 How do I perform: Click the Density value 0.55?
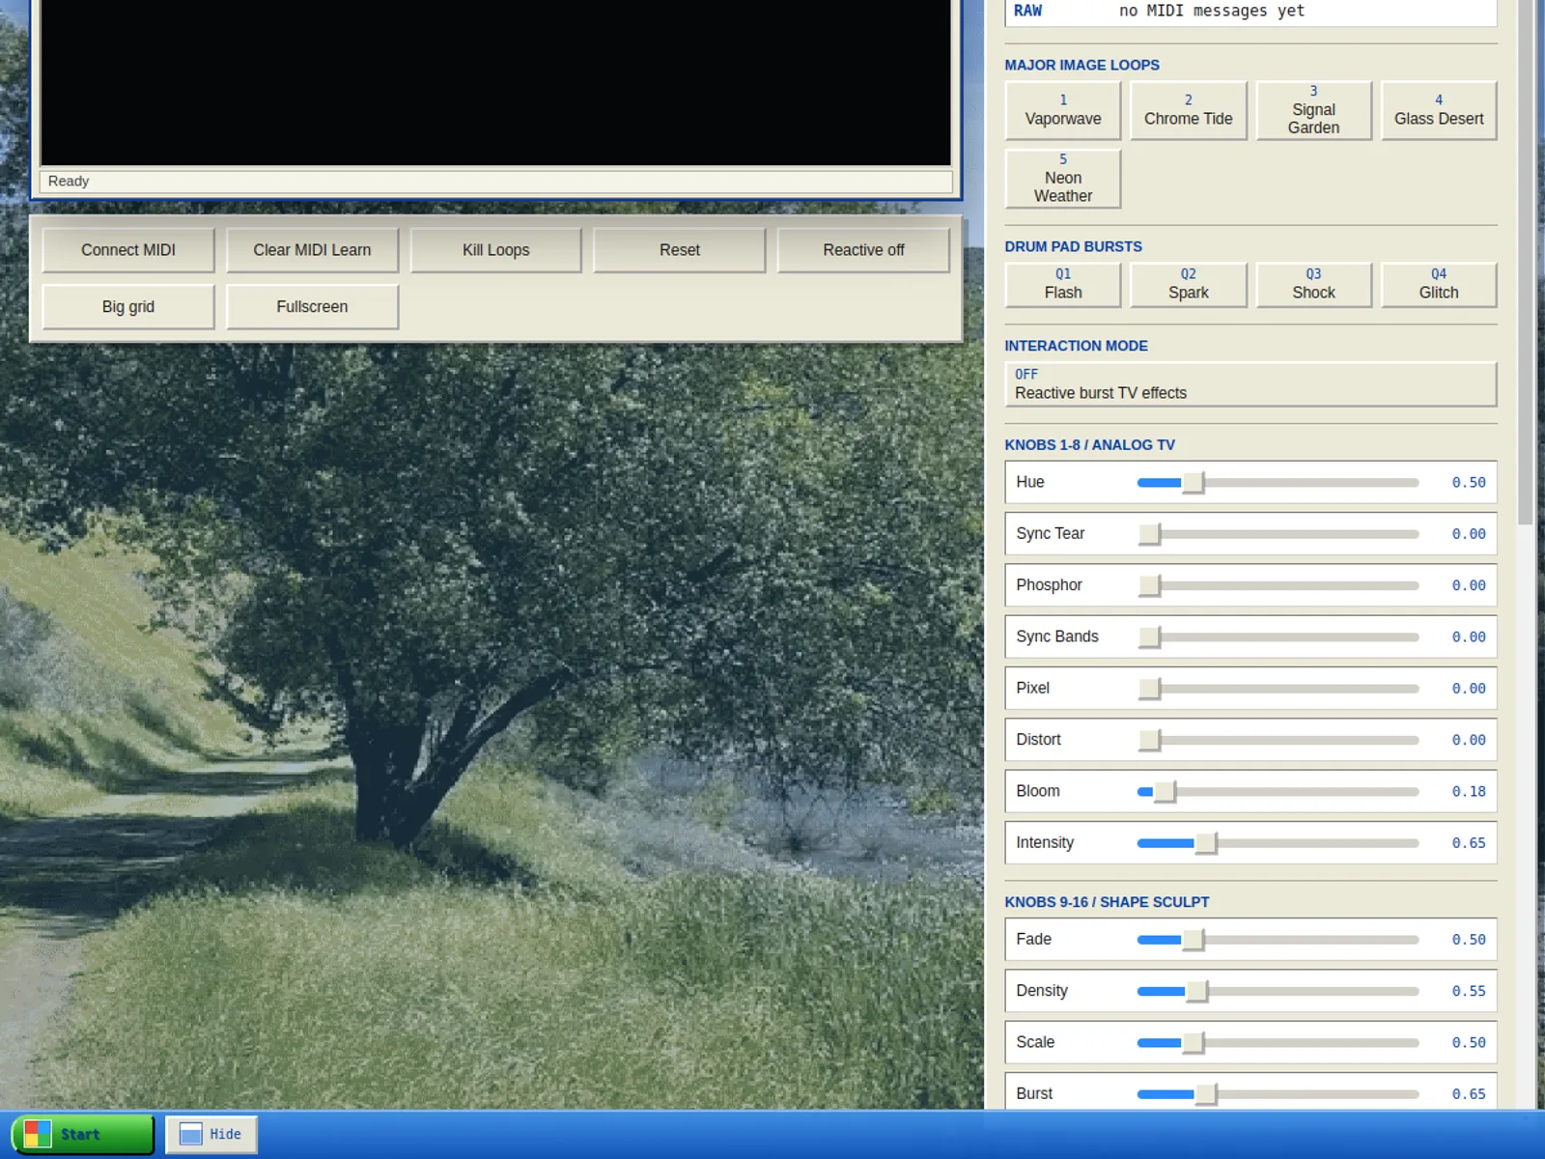(1469, 991)
